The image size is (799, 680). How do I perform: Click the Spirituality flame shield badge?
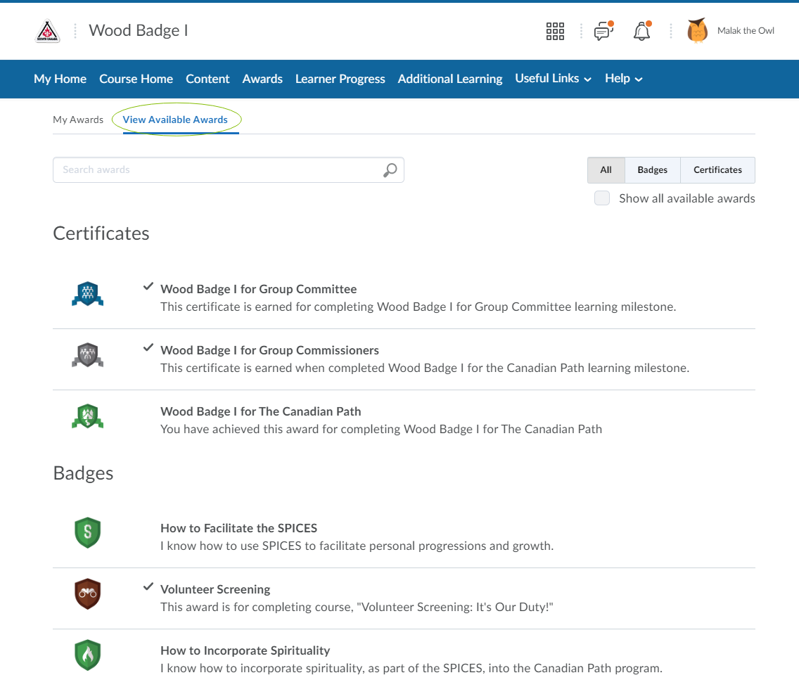tap(88, 655)
